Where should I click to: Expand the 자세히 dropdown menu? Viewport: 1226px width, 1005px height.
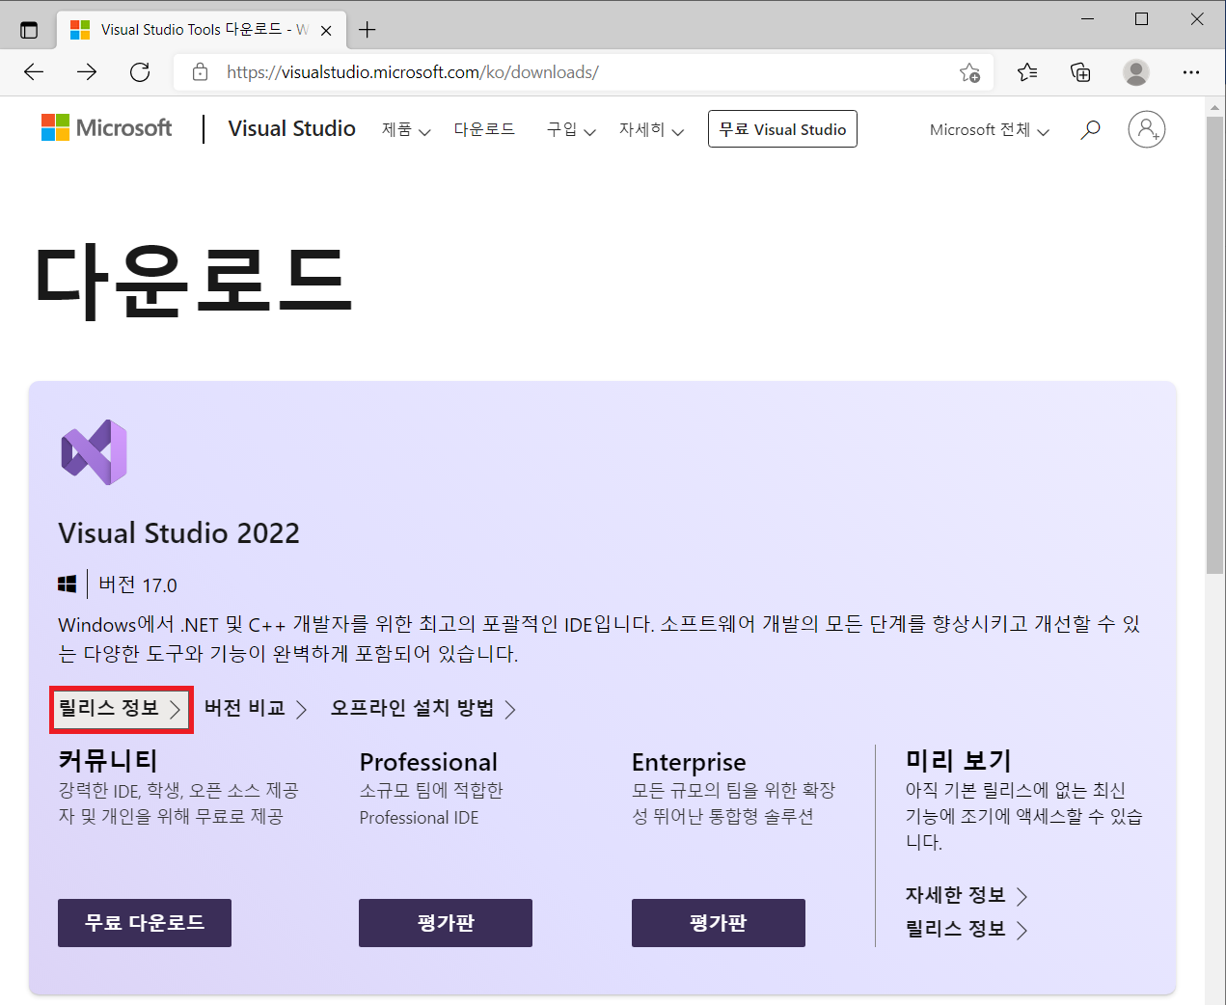click(652, 129)
